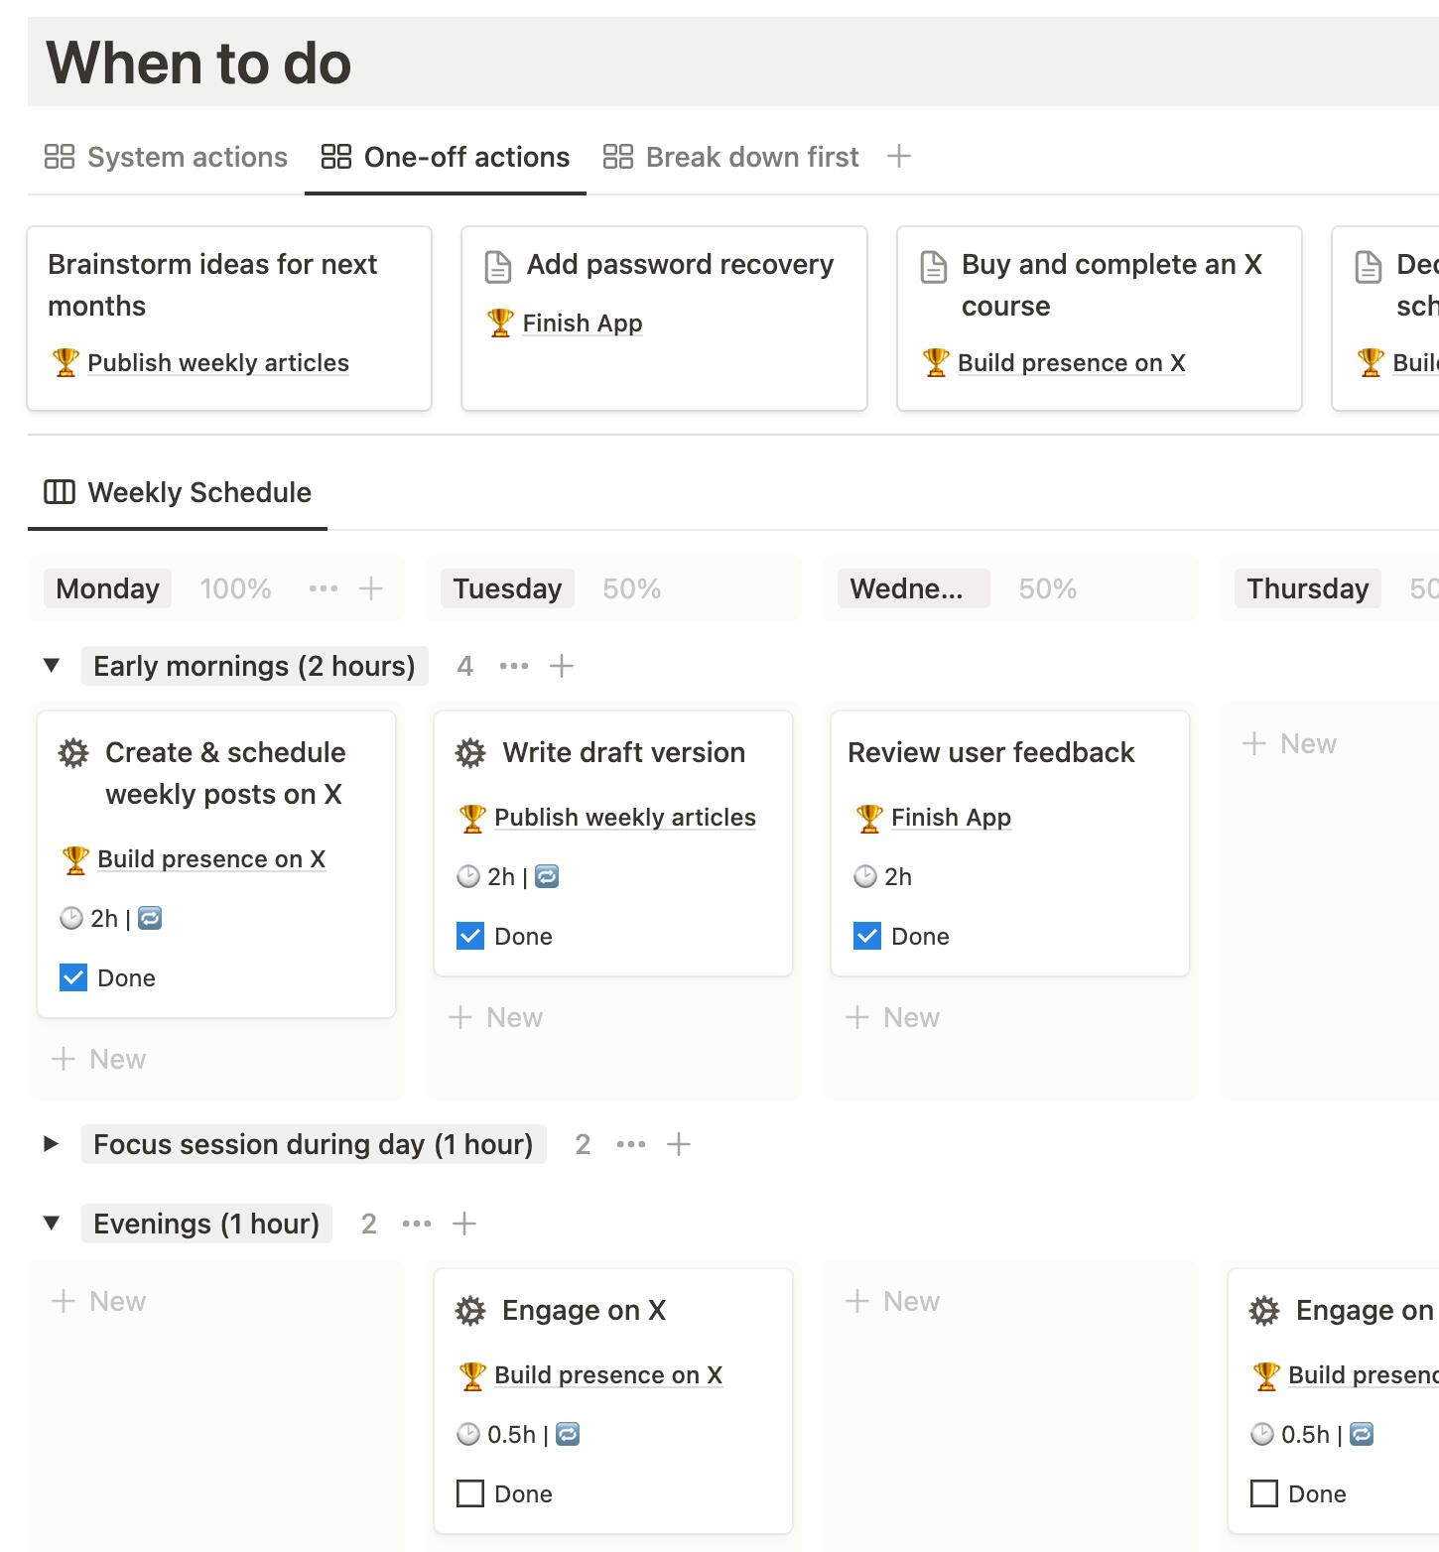Expand the Focus session during day group
The height and width of the screenshot is (1552, 1439).
[x=52, y=1144]
